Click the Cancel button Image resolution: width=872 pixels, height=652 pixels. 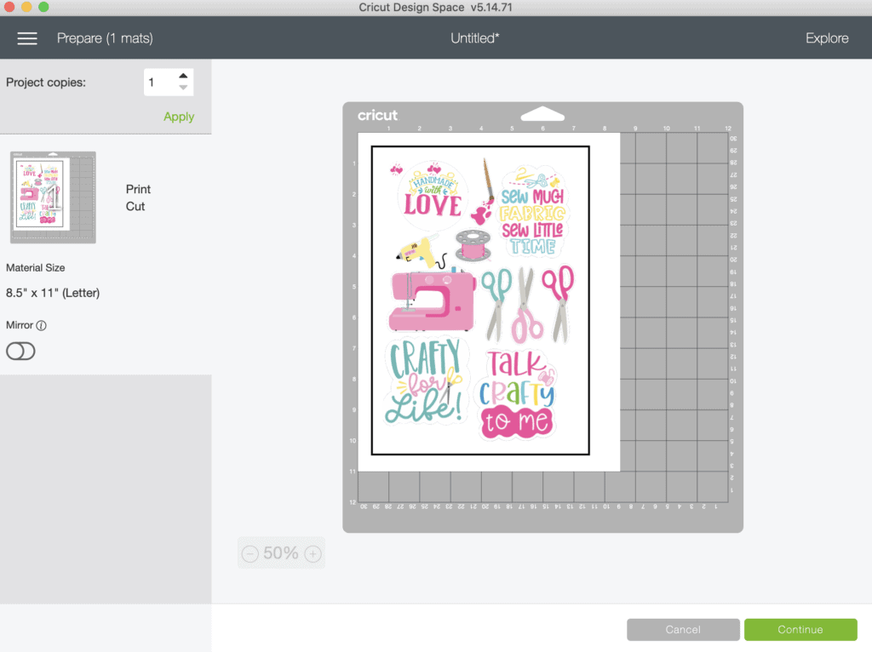pos(683,629)
